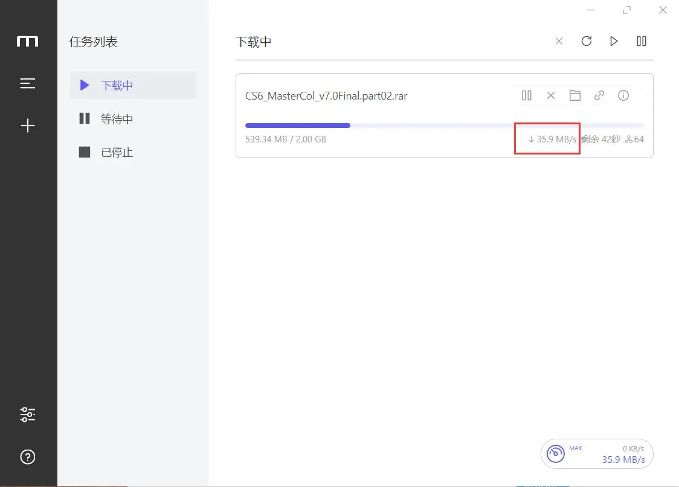Select the file name CS6_MasterCol_v7.0Final.part02.rar

tap(326, 96)
